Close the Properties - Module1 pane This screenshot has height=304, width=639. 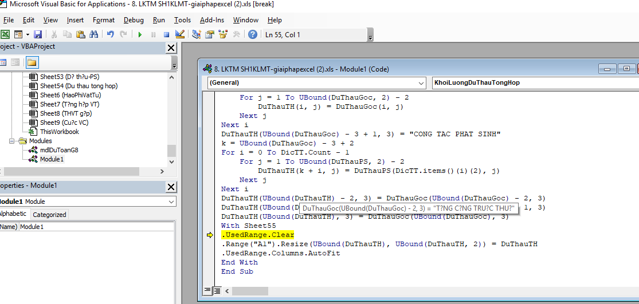pyautogui.click(x=171, y=187)
